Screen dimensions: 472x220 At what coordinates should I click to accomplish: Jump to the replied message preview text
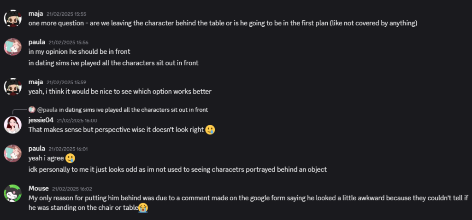(x=133, y=110)
